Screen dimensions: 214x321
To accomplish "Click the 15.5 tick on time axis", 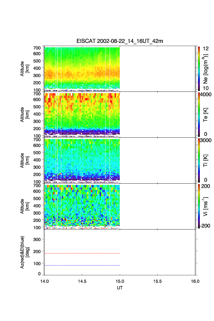I will (157, 281).
